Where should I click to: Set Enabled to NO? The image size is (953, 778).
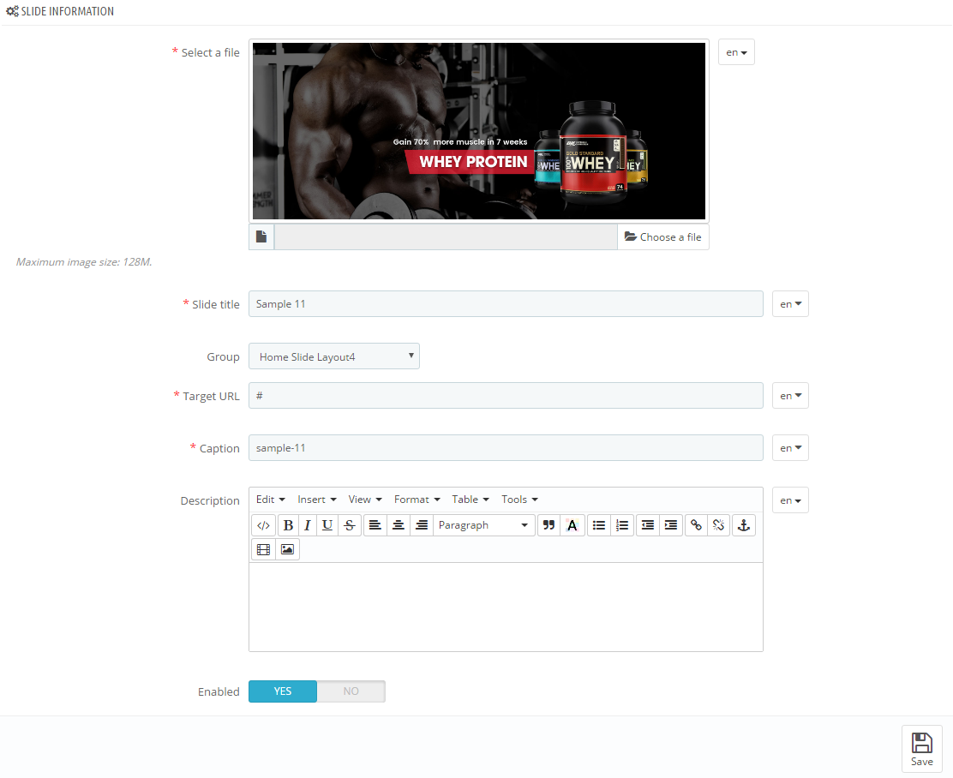[351, 691]
